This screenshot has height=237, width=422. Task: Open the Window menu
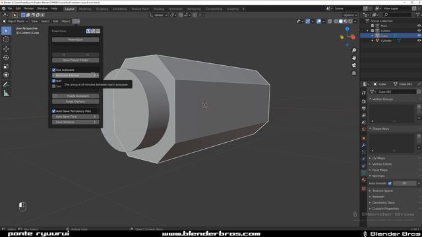point(42,9)
